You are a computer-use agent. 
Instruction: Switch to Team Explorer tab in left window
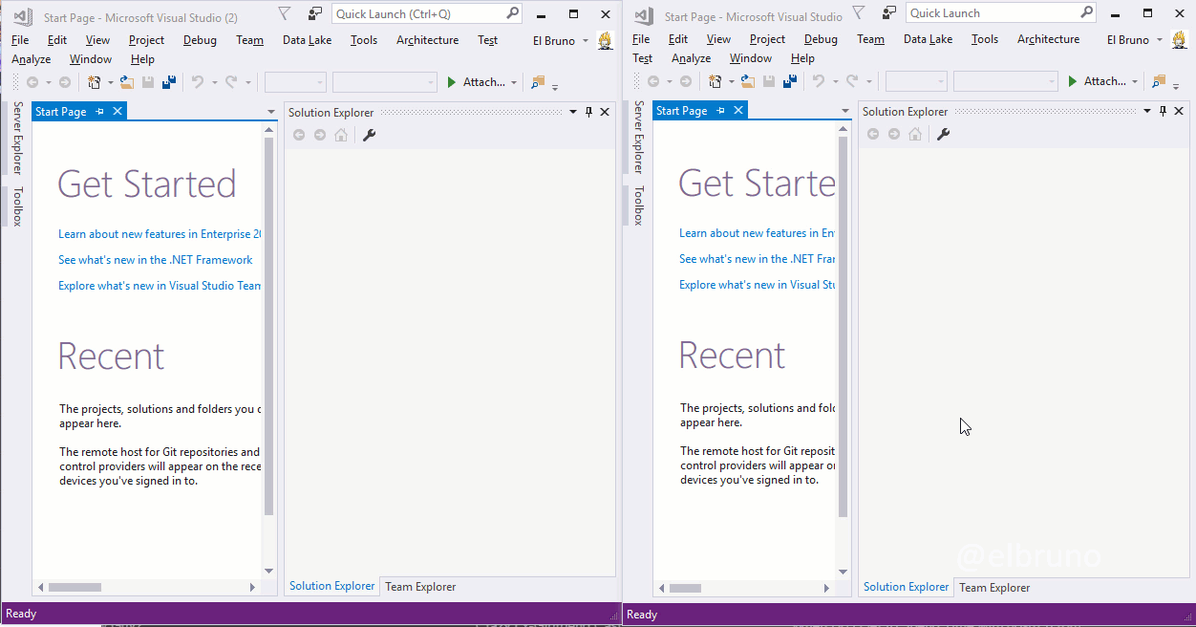(420, 587)
